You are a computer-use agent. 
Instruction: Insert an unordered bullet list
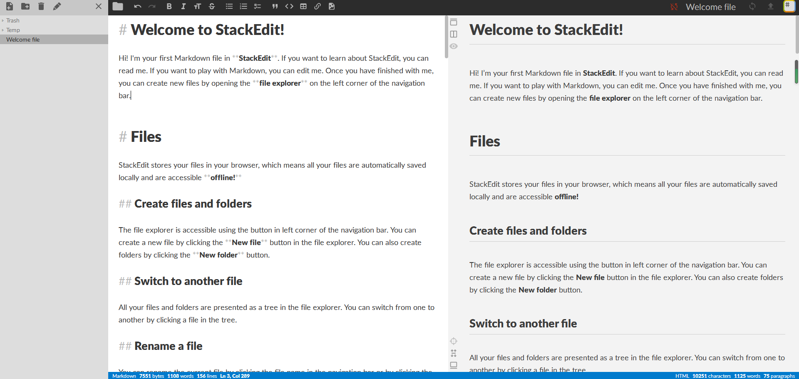pos(229,6)
